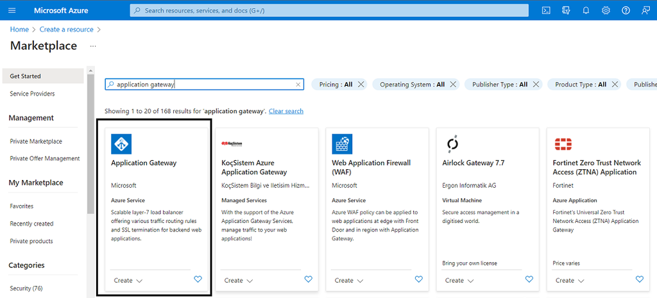This screenshot has height=298, width=657.
Task: Open the Publisher Type : All filter
Action: click(x=500, y=85)
